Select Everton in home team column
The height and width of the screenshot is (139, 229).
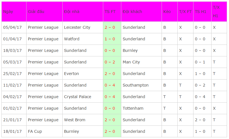click(x=71, y=74)
